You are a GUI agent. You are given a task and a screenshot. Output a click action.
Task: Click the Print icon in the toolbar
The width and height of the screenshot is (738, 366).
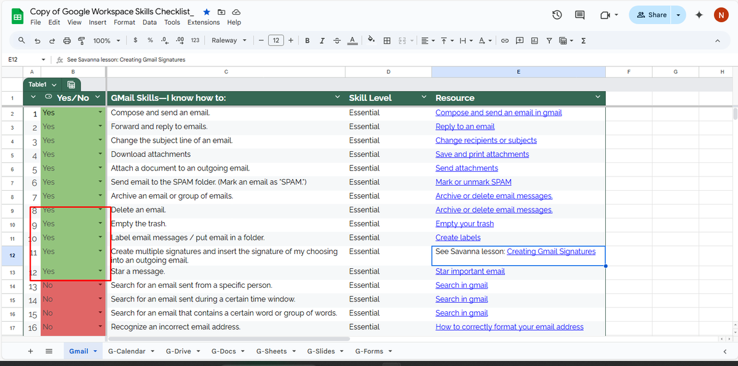pyautogui.click(x=66, y=41)
